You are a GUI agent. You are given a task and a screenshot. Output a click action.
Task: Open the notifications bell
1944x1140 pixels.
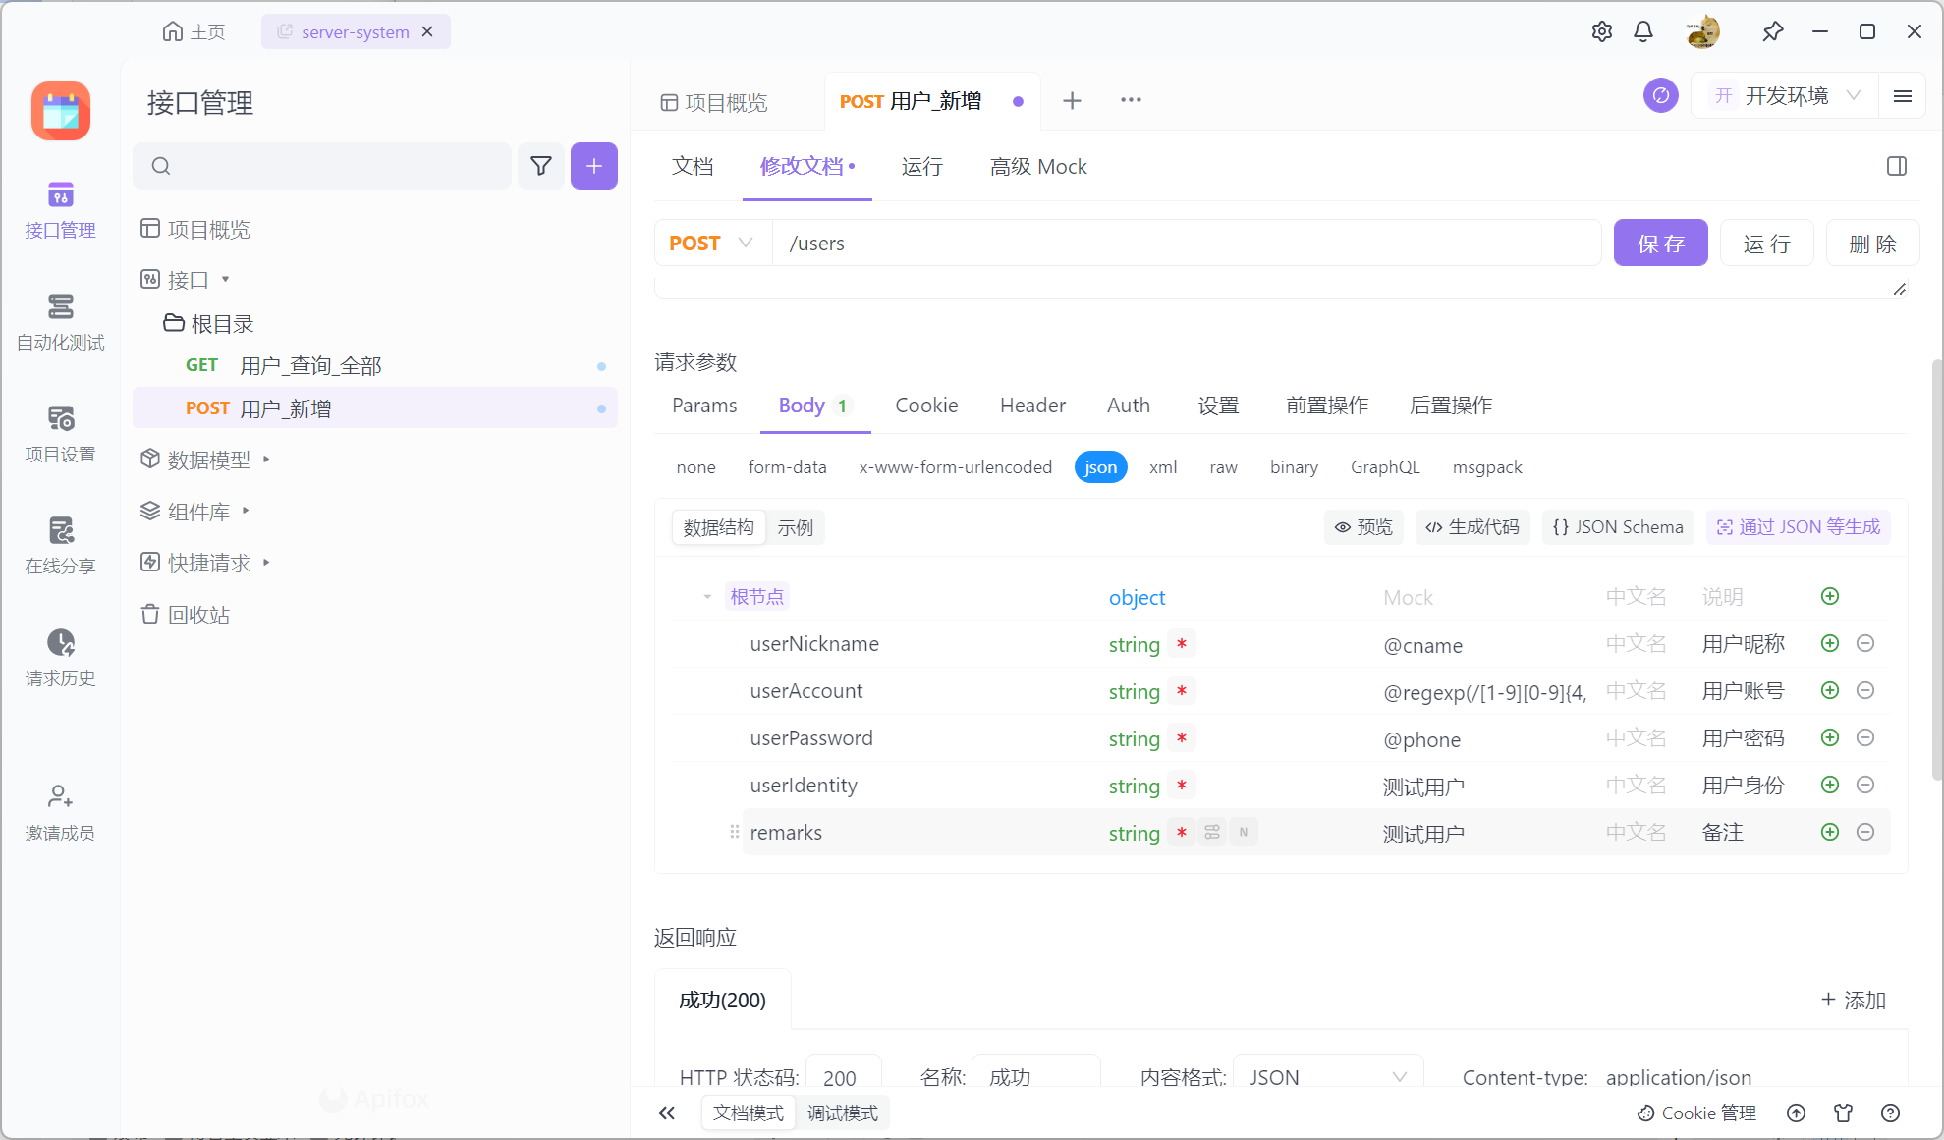[1643, 31]
